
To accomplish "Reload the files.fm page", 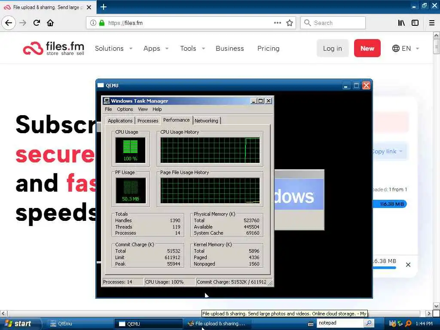I will pyautogui.click(x=37, y=23).
